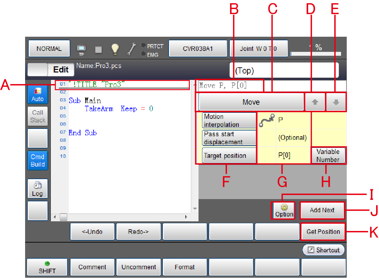Toggle Auto mode button
This screenshot has height=278, width=379.
coord(37,95)
